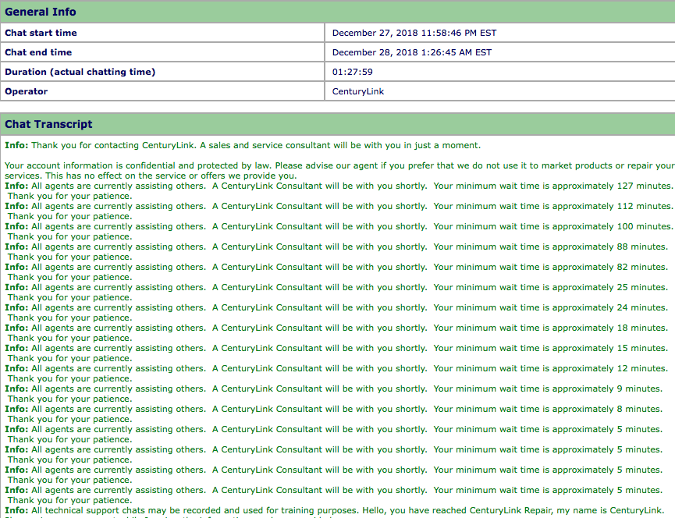
Task: Click the wait time message showing 18 minutes
Action: tap(336, 332)
